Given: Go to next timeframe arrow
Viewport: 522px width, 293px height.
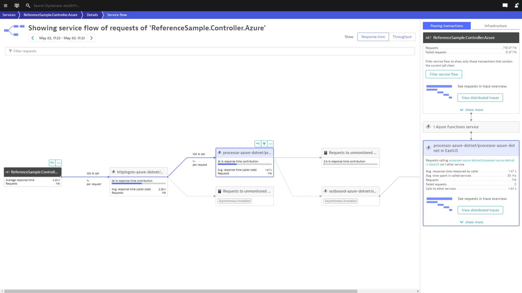Looking at the screenshot, I should point(92,38).
